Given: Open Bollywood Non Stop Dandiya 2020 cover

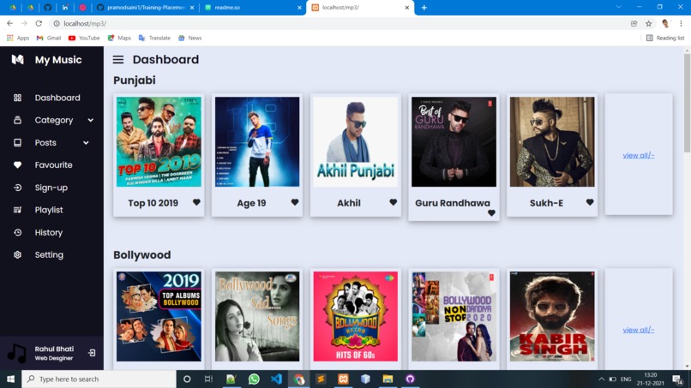Looking at the screenshot, I should pos(454,316).
